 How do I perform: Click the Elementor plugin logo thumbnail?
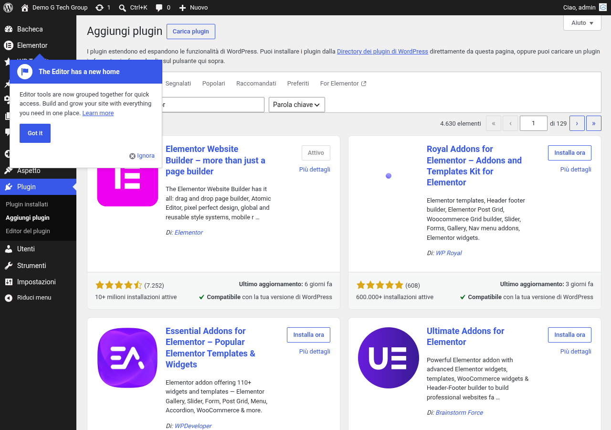click(127, 187)
